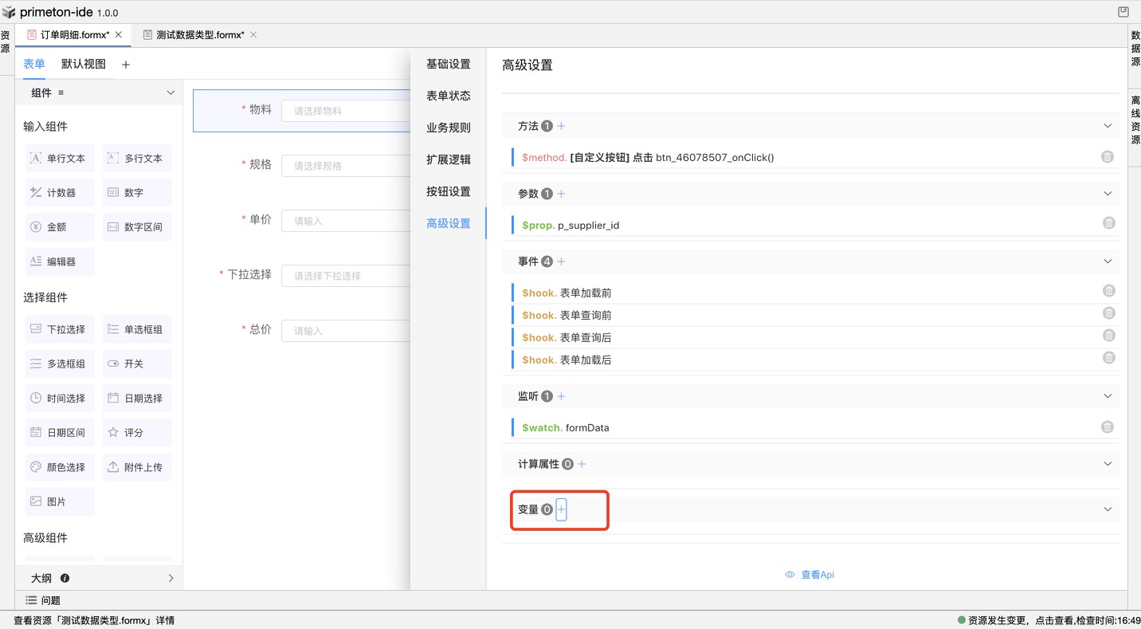Add a new method with plus icon
The image size is (1141, 629).
(x=561, y=126)
